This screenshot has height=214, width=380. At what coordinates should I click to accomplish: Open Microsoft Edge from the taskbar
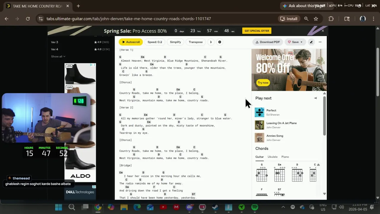(x=137, y=207)
